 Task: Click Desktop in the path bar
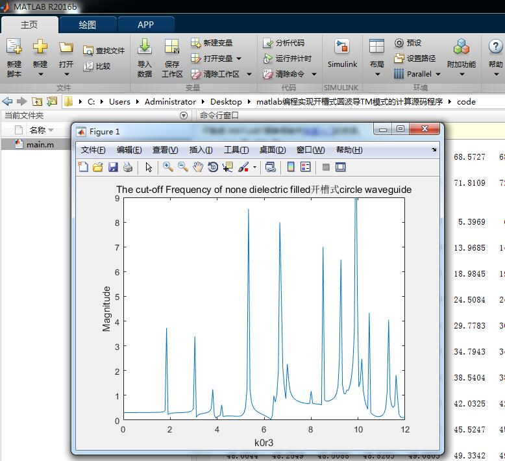(226, 102)
